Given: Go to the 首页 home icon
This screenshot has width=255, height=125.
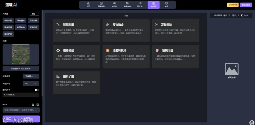Looking at the screenshot, I should [x=88, y=5].
